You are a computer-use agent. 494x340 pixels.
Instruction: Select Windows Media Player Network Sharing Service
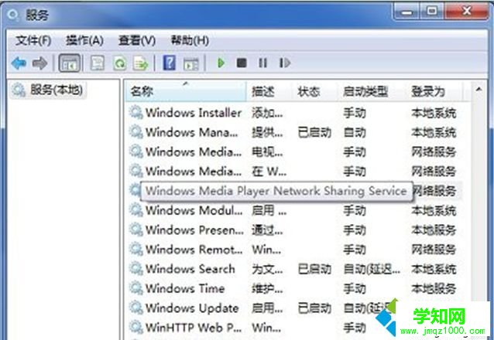[x=276, y=191]
